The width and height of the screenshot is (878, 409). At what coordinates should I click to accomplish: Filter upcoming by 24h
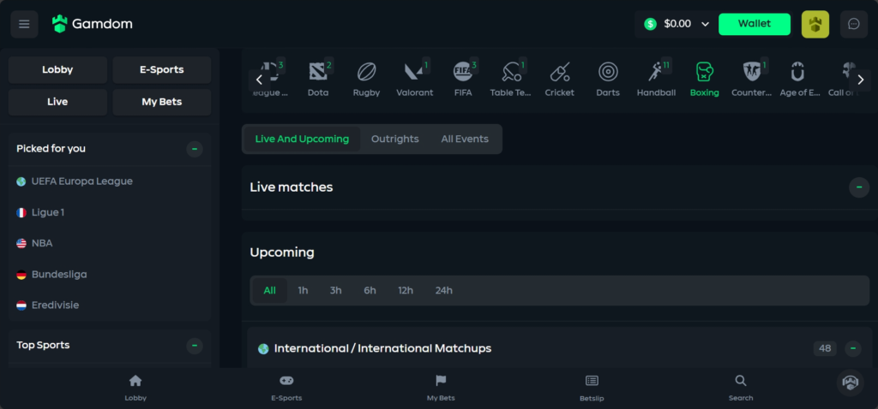pyautogui.click(x=444, y=291)
